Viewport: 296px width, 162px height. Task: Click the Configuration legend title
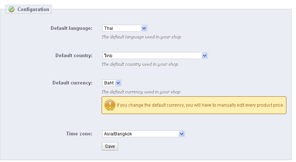click(33, 10)
